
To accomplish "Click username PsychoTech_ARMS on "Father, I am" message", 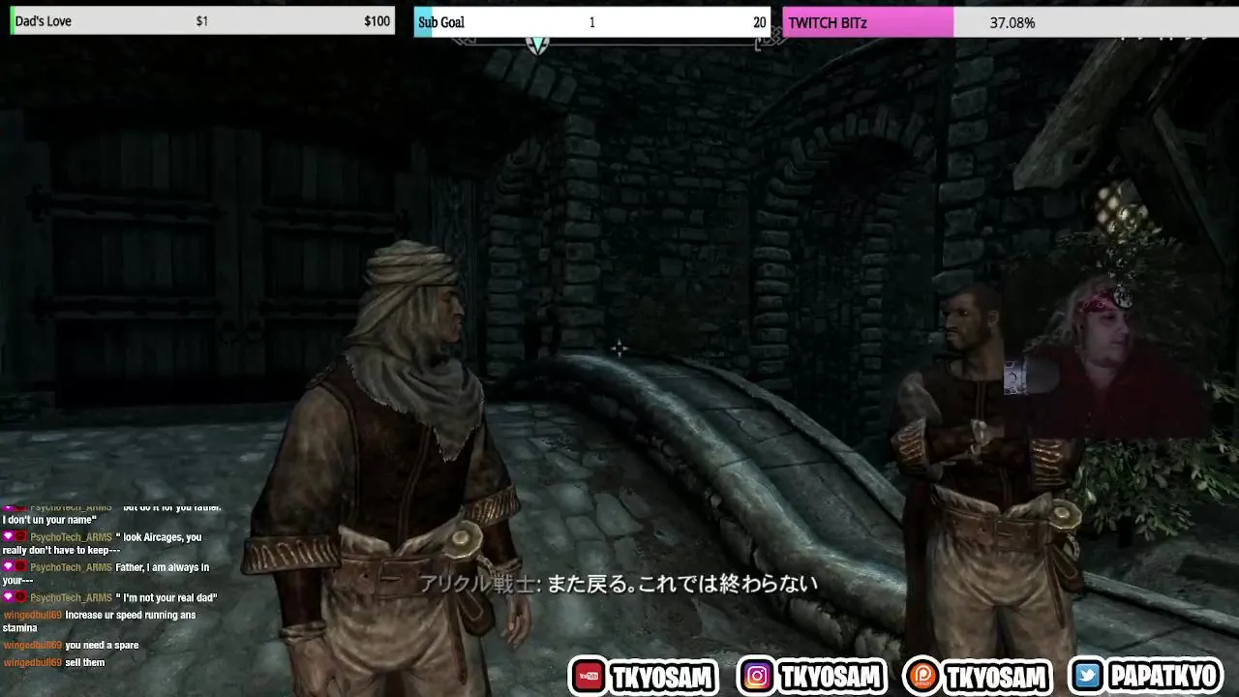I will coord(71,567).
